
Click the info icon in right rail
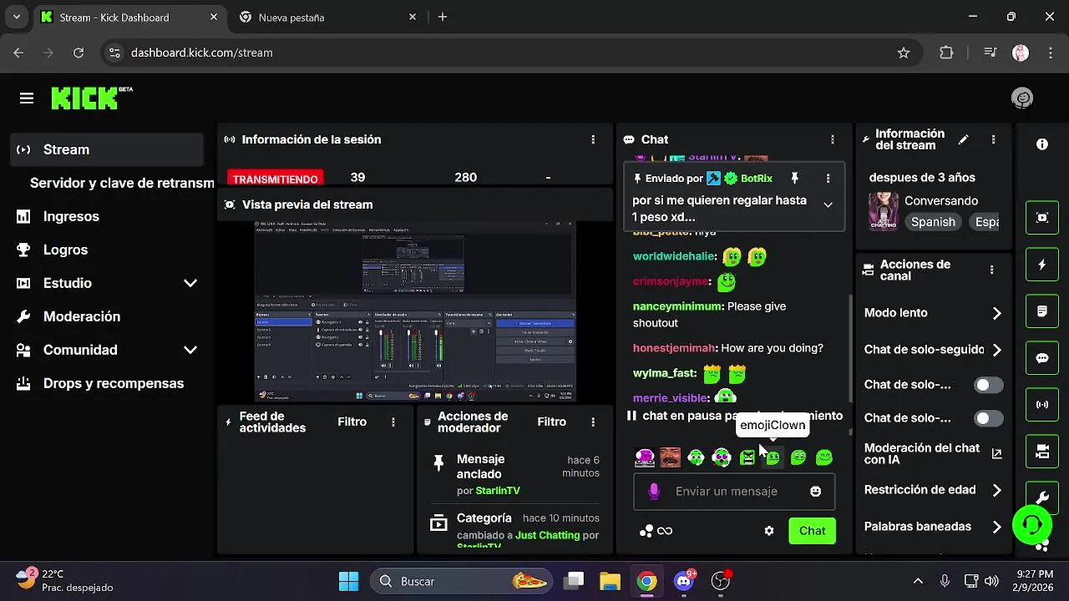[x=1042, y=144]
